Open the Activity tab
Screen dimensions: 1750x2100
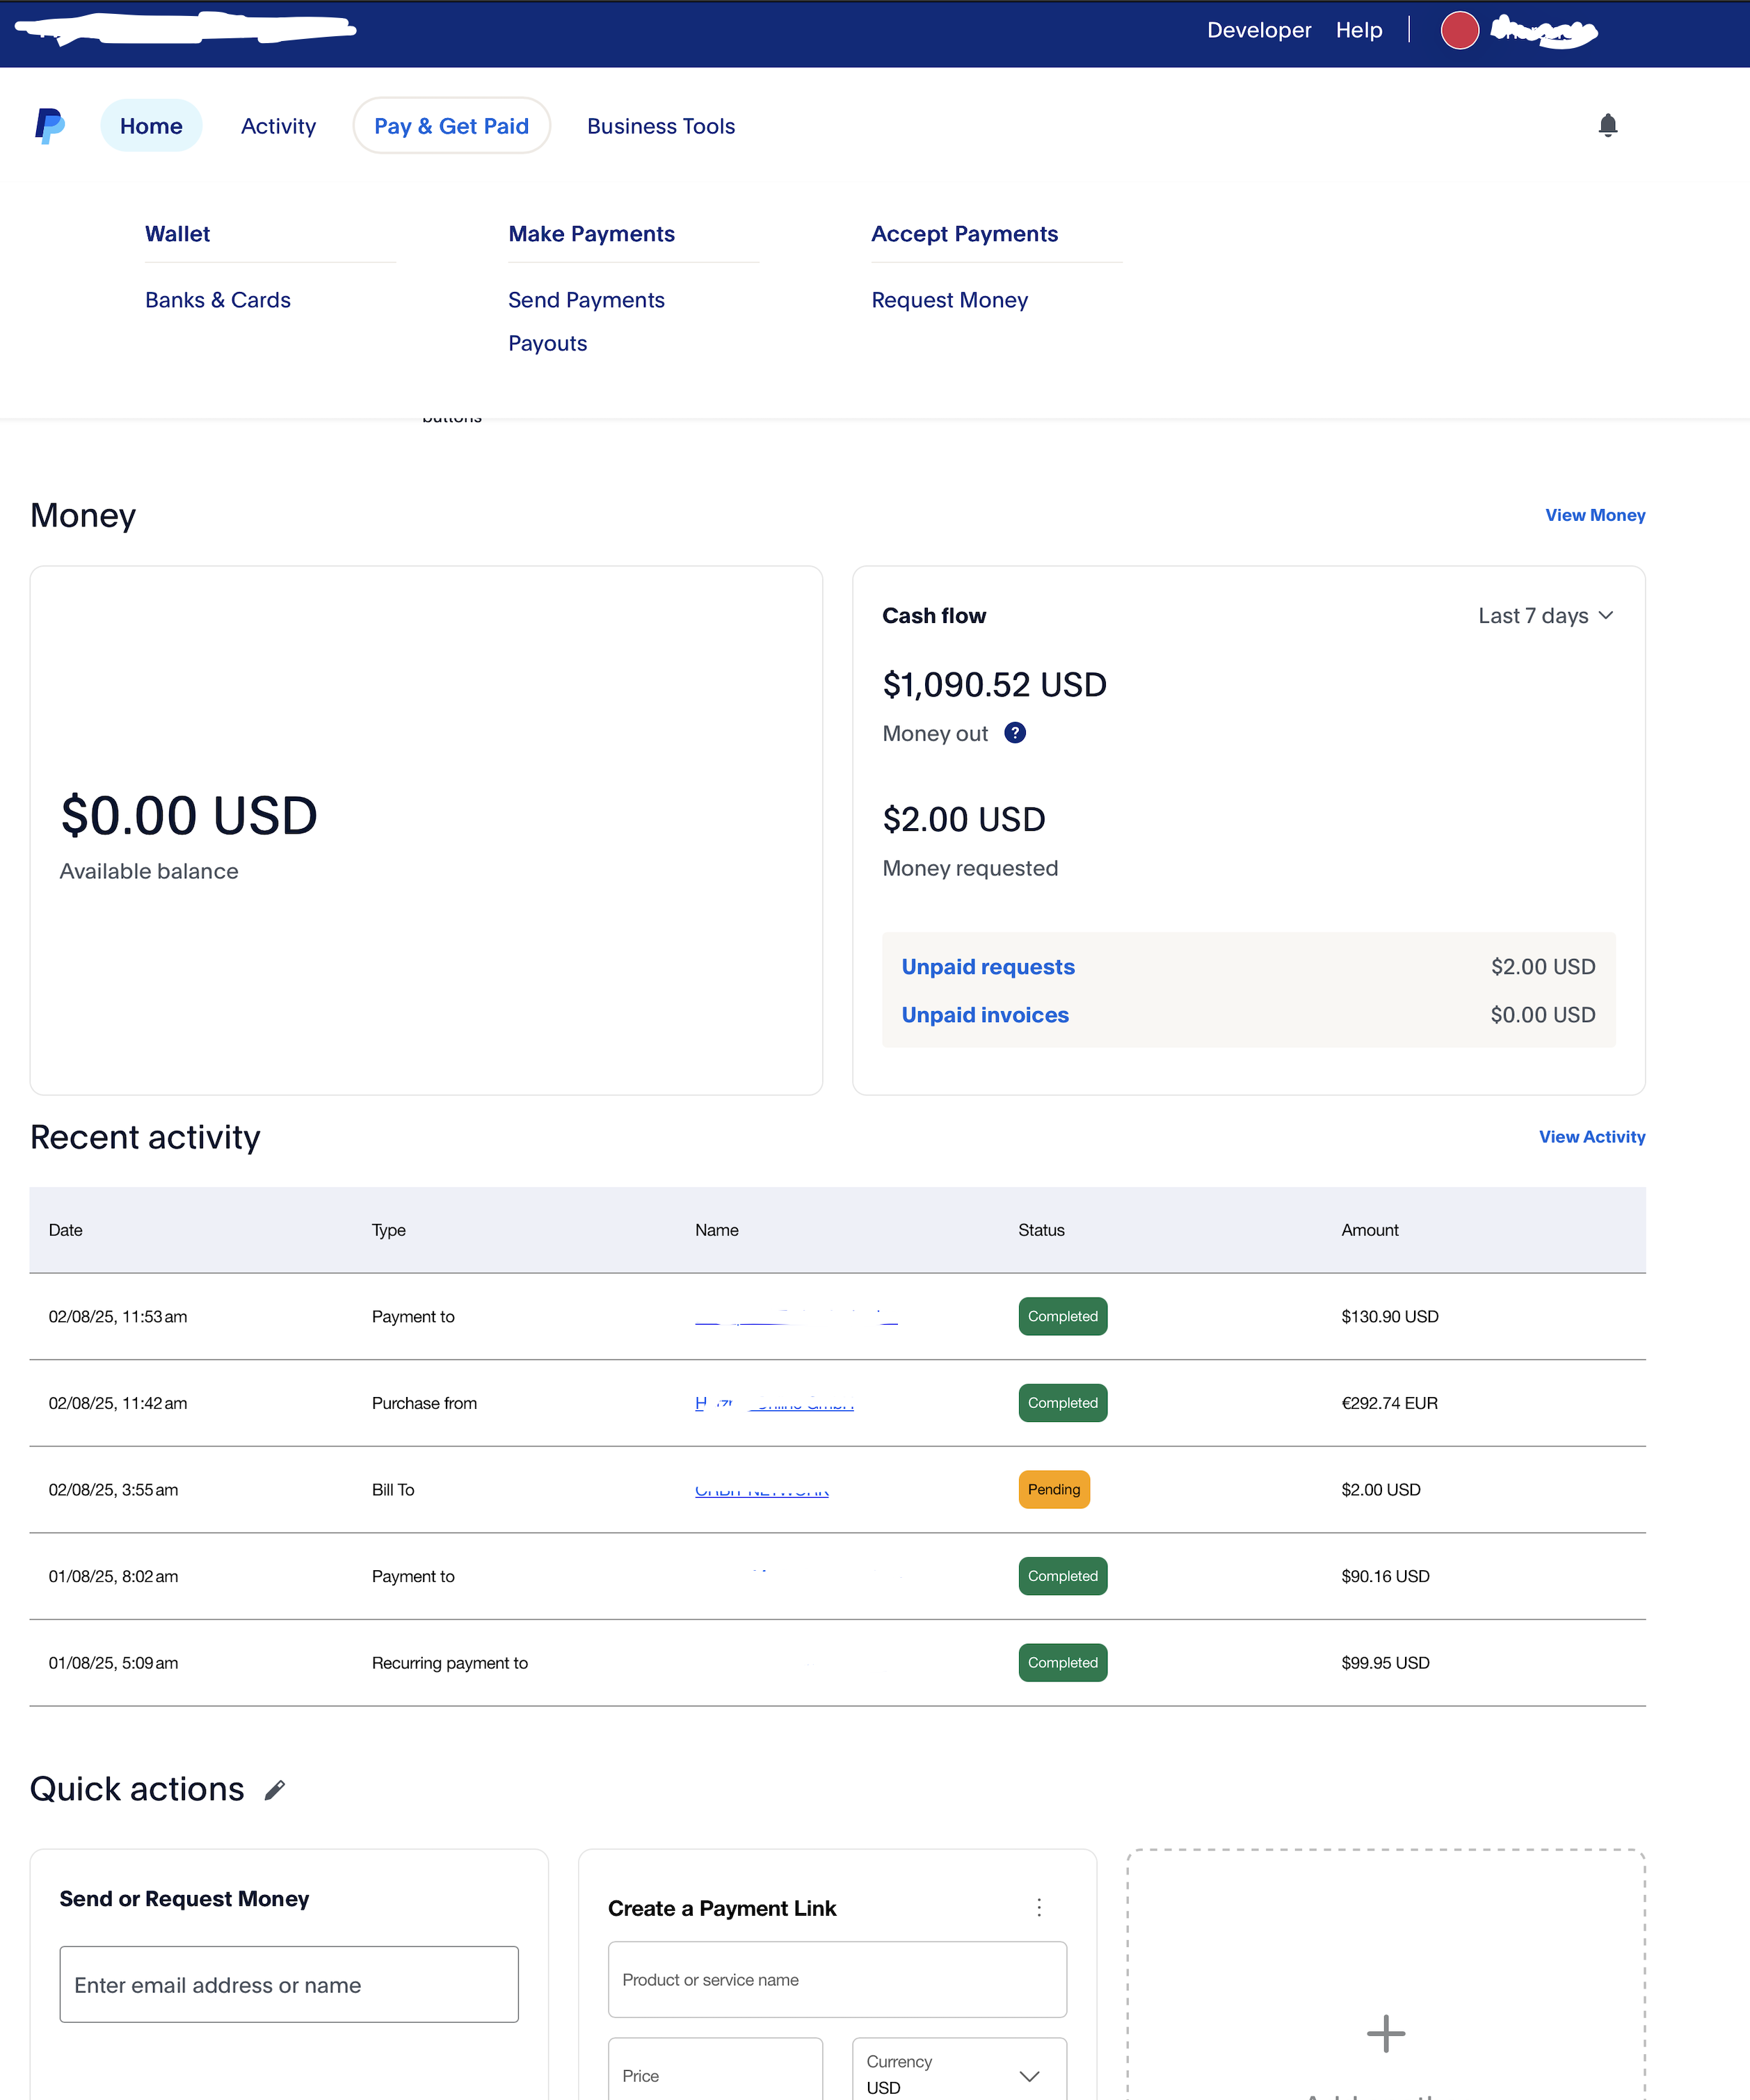coord(278,126)
